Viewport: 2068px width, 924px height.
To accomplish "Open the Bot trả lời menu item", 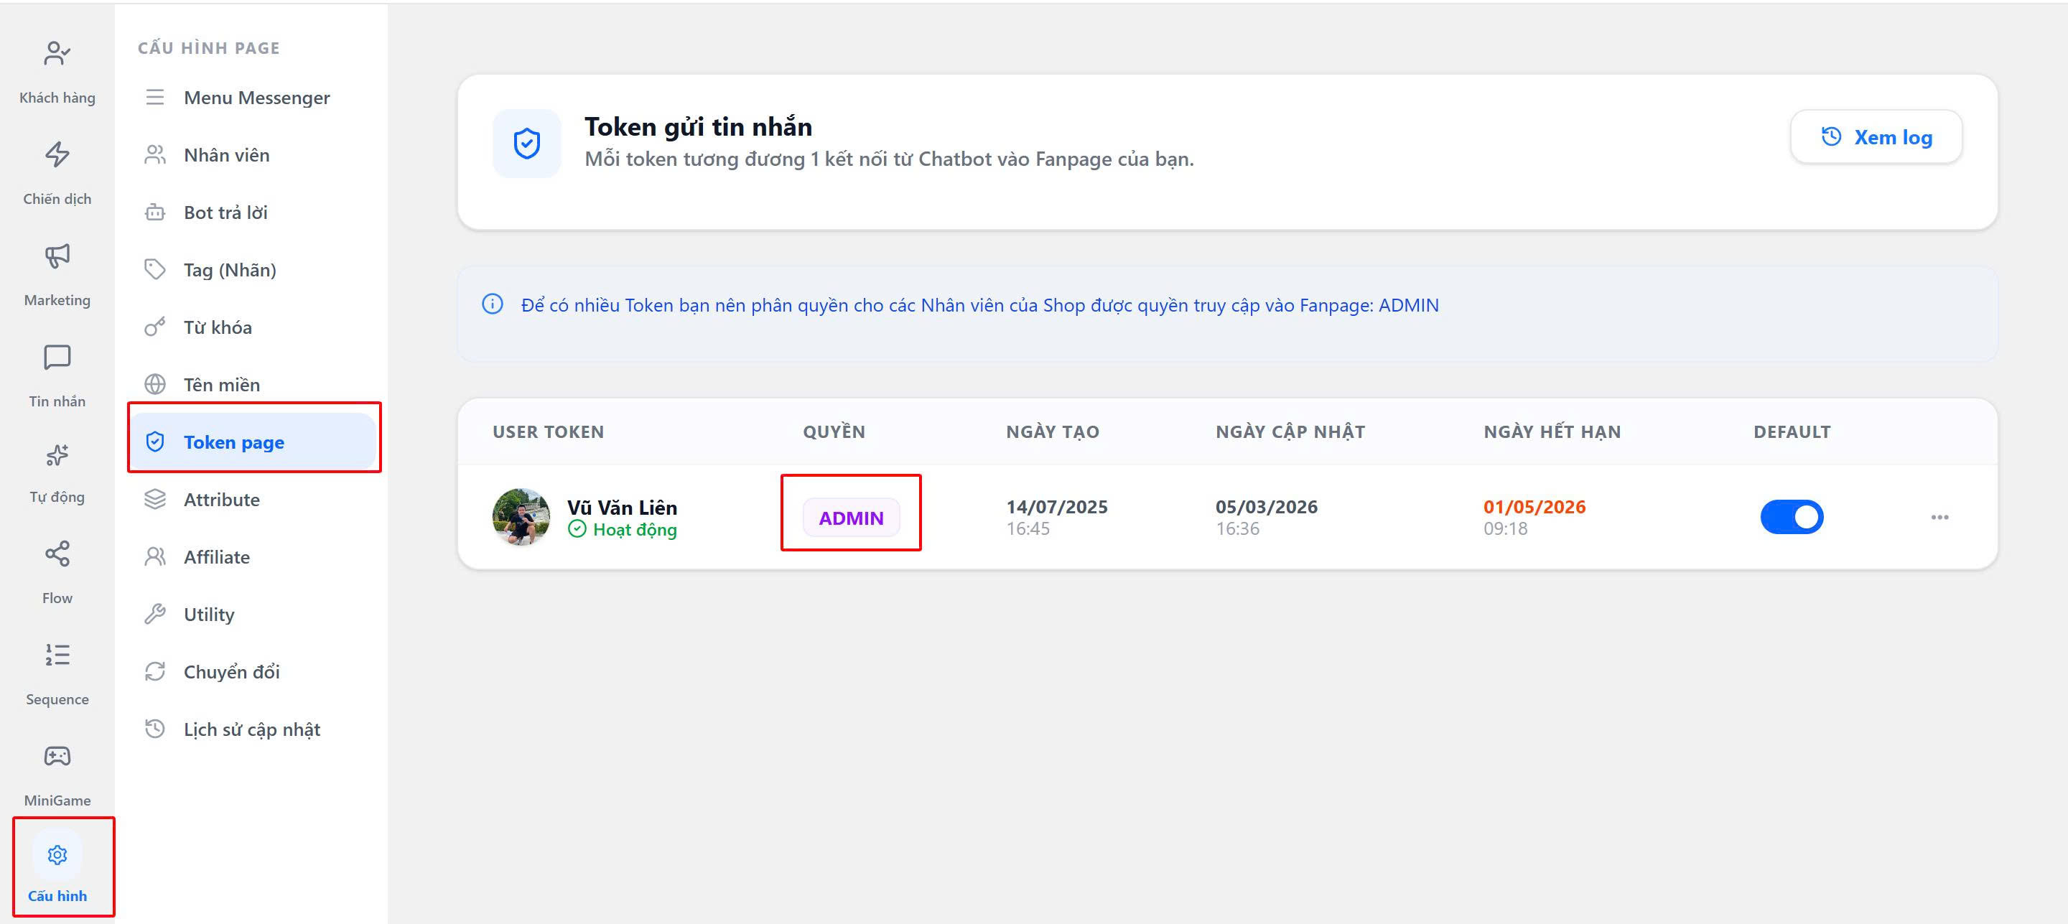I will [x=225, y=213].
